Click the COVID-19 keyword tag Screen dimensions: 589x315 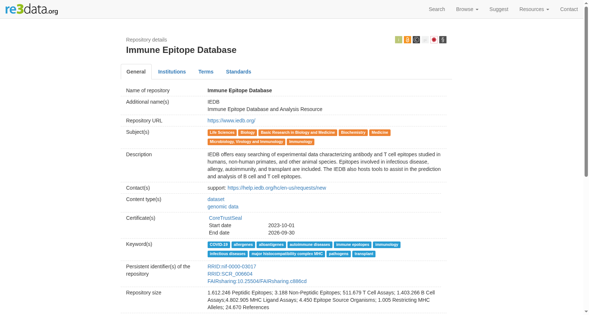point(219,245)
